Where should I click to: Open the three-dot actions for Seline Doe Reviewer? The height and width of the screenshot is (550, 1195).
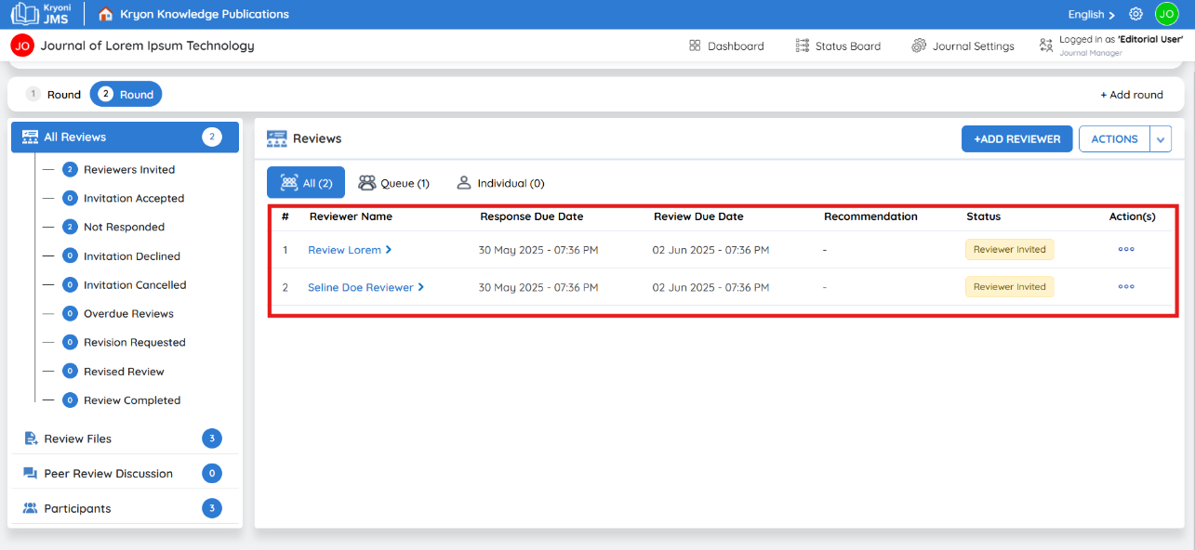(x=1126, y=286)
